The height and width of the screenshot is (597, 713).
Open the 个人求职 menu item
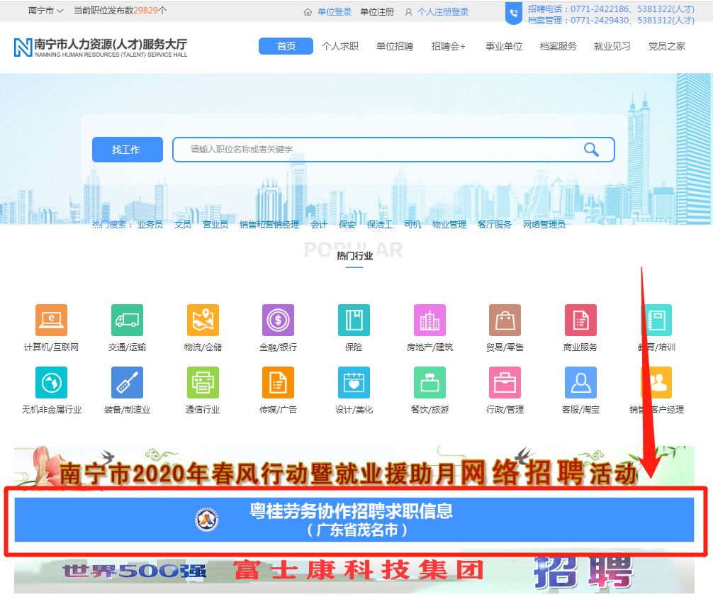[x=340, y=46]
